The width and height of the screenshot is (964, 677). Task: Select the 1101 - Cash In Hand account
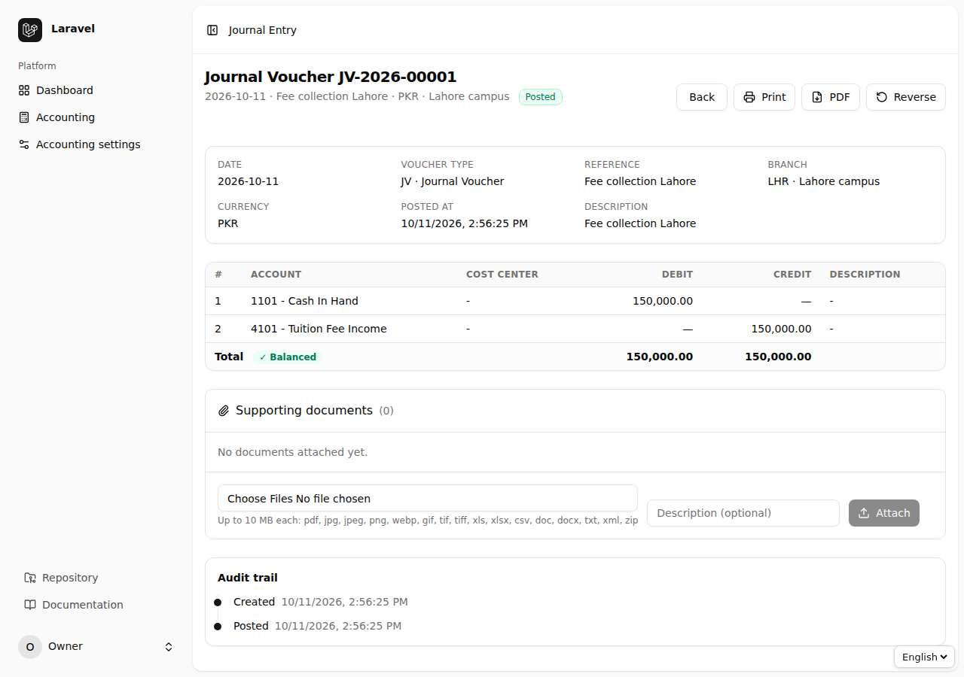coord(304,301)
